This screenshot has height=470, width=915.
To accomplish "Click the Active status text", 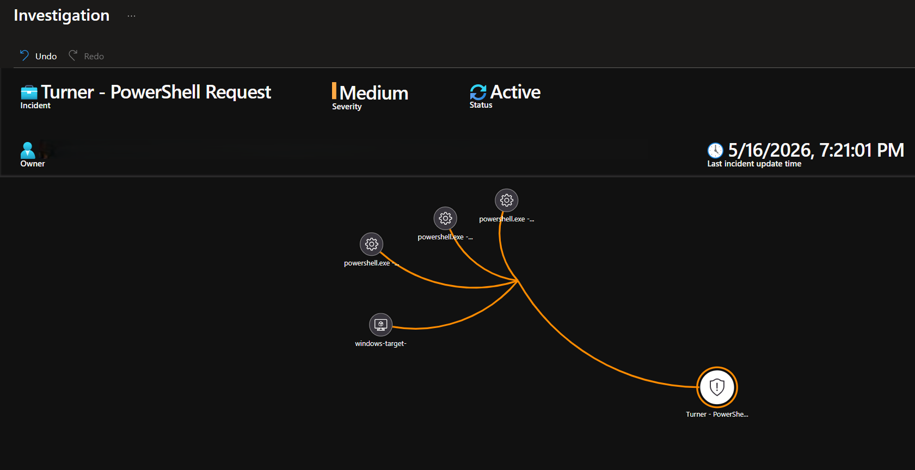I will click(x=515, y=92).
